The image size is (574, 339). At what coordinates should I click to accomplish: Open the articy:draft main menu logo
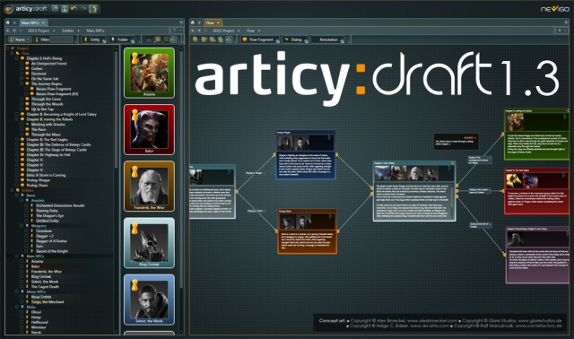pos(9,8)
